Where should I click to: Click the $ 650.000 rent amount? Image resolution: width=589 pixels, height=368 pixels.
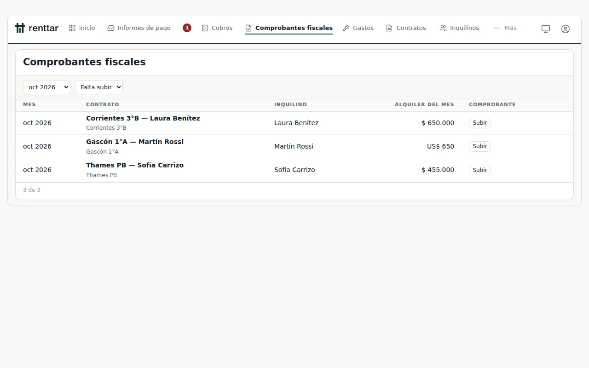pyautogui.click(x=438, y=123)
